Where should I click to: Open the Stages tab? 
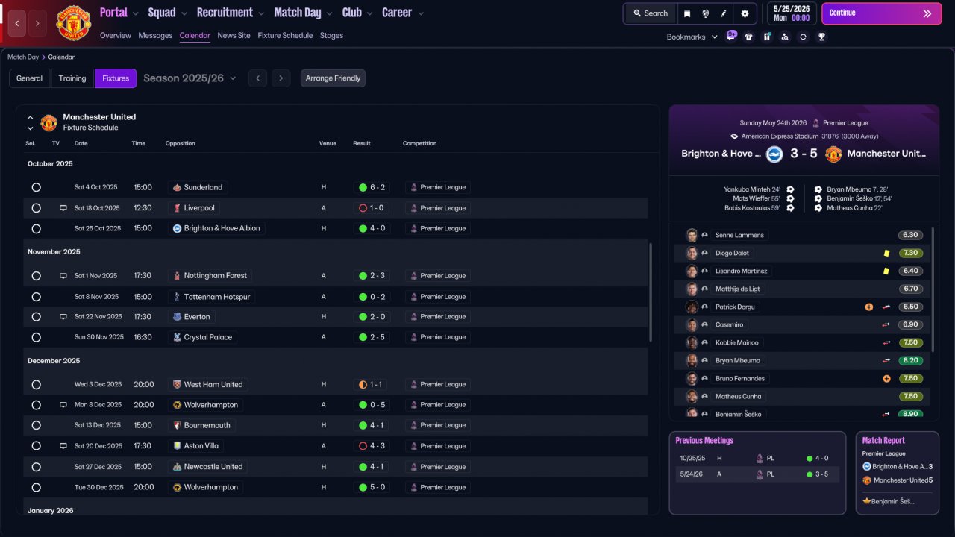coord(332,36)
